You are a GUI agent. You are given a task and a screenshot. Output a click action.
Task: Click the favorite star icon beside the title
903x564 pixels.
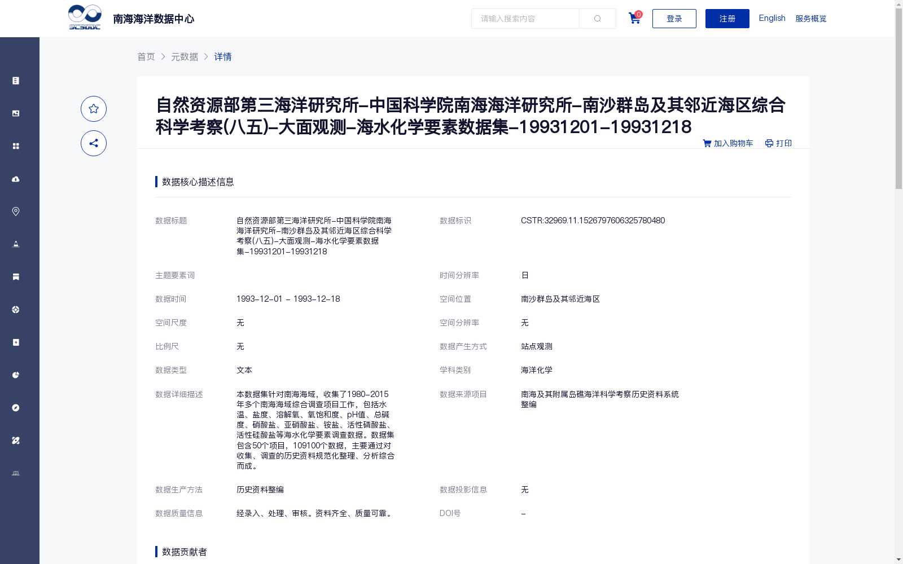(x=93, y=108)
